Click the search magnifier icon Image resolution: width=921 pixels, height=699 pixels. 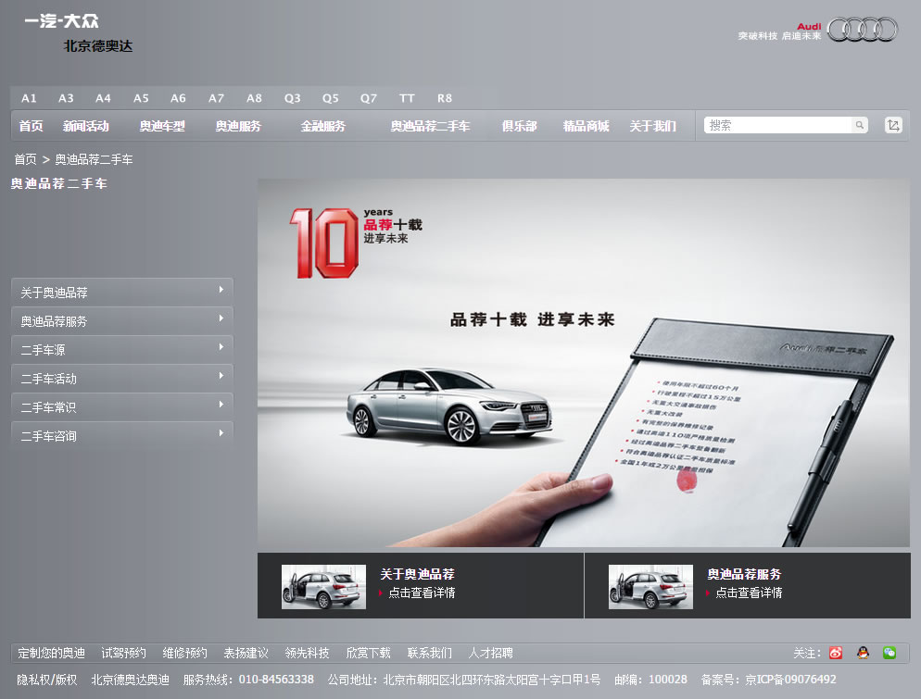[x=859, y=125]
